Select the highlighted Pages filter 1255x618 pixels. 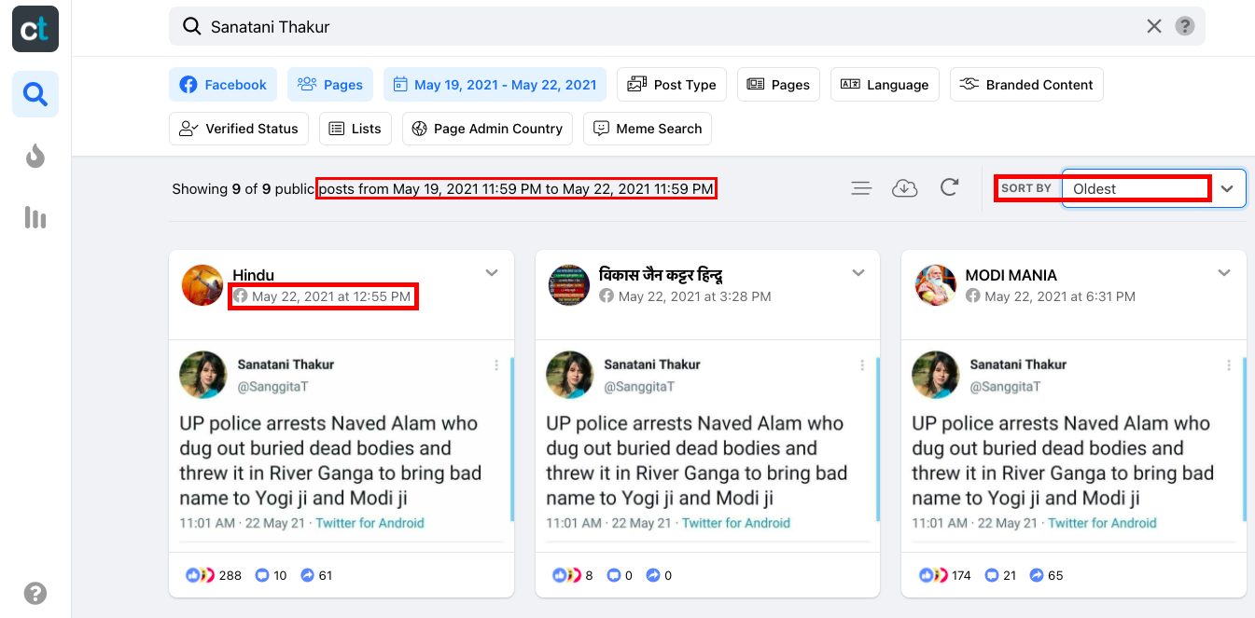point(330,85)
